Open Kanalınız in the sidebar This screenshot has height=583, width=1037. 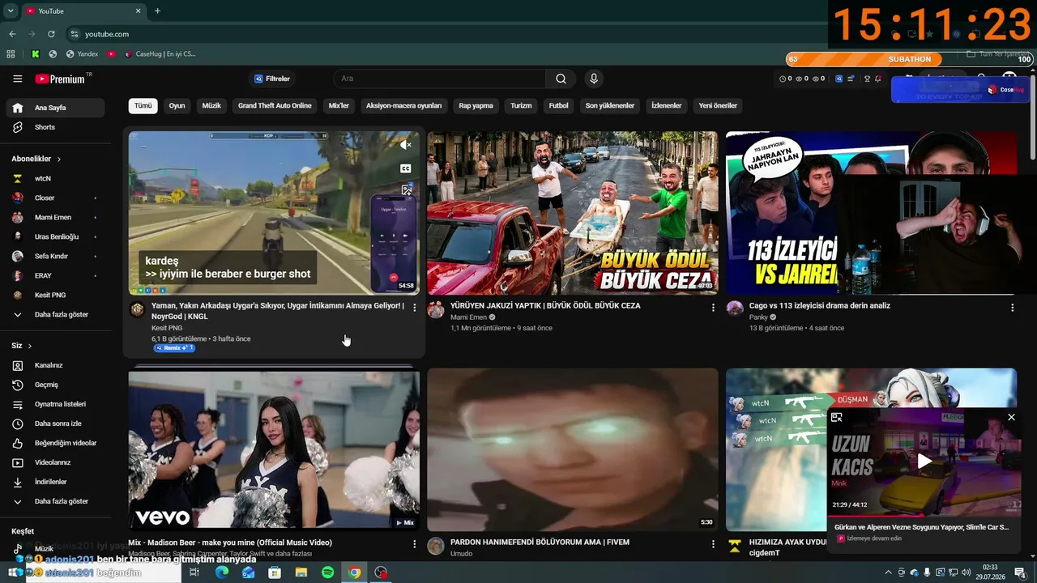56,365
